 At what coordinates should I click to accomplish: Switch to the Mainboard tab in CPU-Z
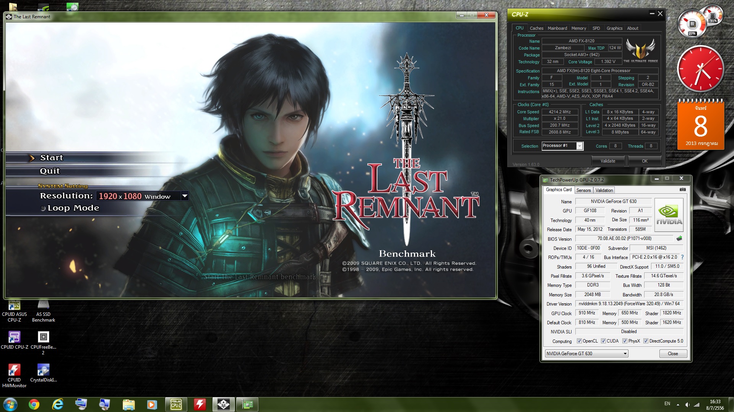pyautogui.click(x=557, y=28)
